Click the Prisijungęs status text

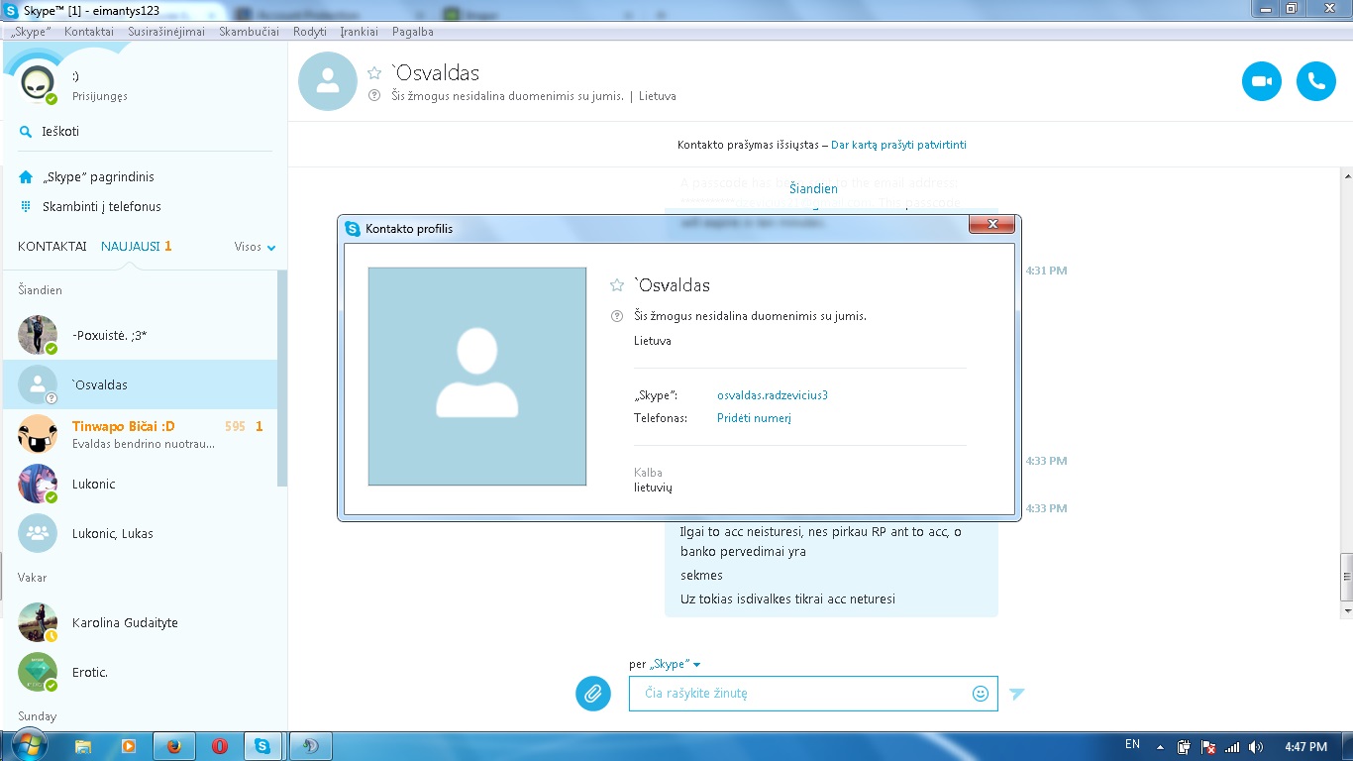100,96
